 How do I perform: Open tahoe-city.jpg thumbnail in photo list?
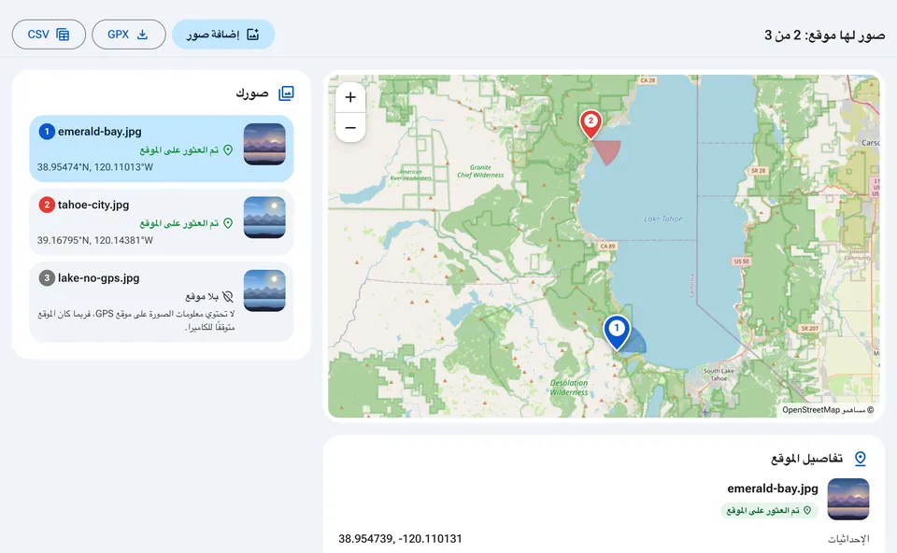pyautogui.click(x=264, y=218)
